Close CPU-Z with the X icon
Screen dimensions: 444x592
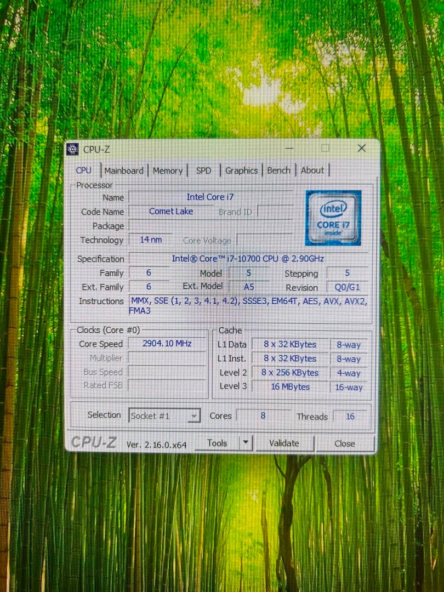(361, 149)
